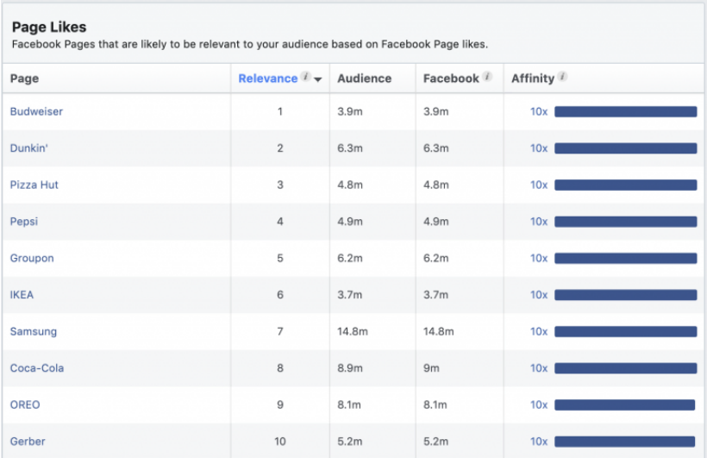Click the 8.9m Audience value for Coca-Cola
The image size is (707, 458).
[350, 368]
